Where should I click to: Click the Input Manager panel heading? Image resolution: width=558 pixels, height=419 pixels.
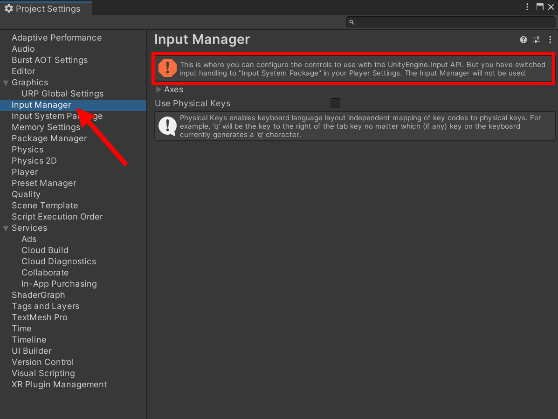tap(202, 40)
